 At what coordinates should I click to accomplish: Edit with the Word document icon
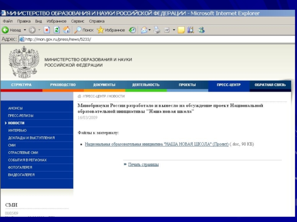click(x=167, y=30)
